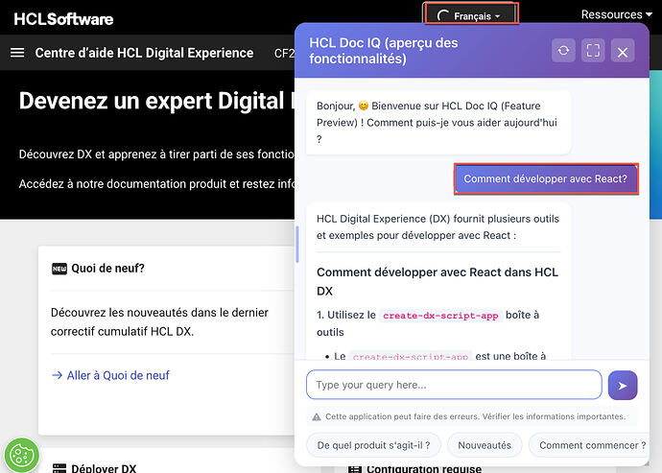Viewport: 662px width, 473px height.
Task: Refresh the HCL Doc IQ conversation
Action: (x=563, y=51)
